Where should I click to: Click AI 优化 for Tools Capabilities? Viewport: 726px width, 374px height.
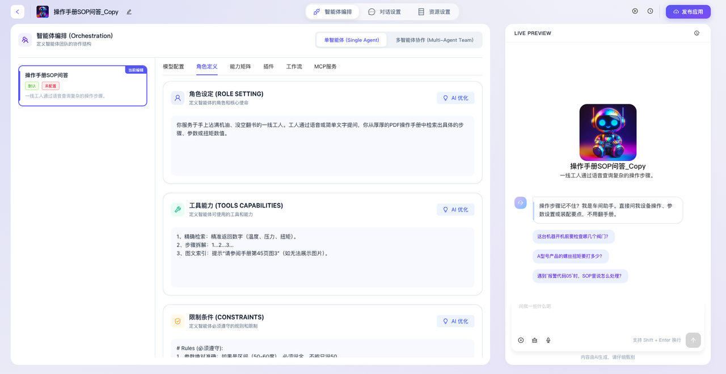tap(455, 210)
